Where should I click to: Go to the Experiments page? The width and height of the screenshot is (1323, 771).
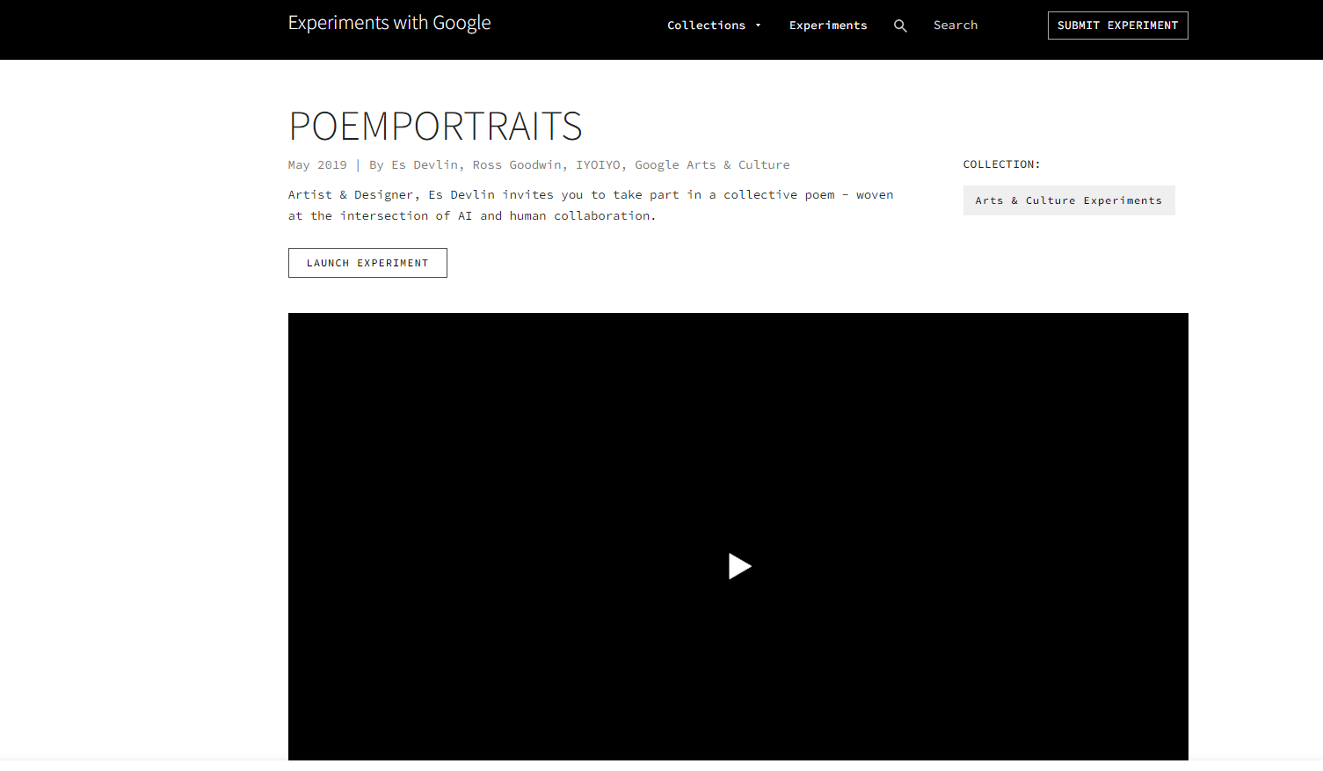pos(827,25)
